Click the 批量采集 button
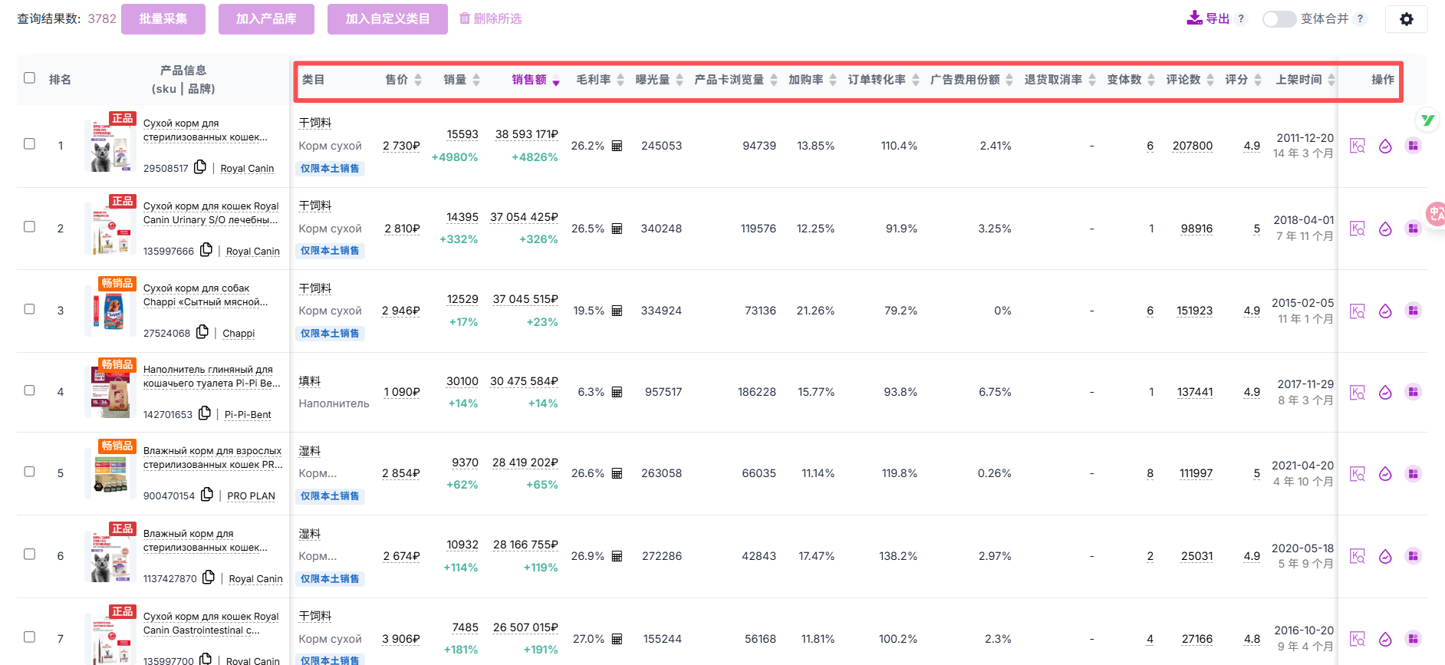Screen dimensions: 1445x665 click(x=163, y=19)
